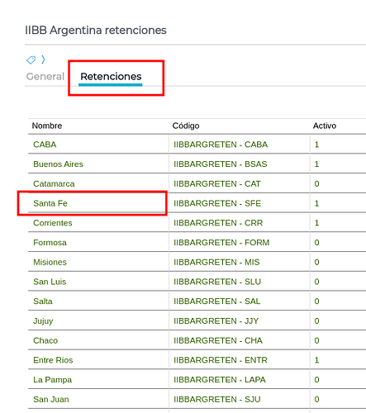The height and width of the screenshot is (413, 366).
Task: Sort by the Código column header
Action: tap(186, 126)
